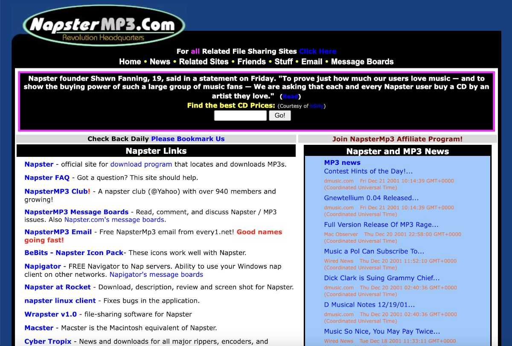
Task: Click 'Find the best CD Prices:' label
Action: (231, 106)
